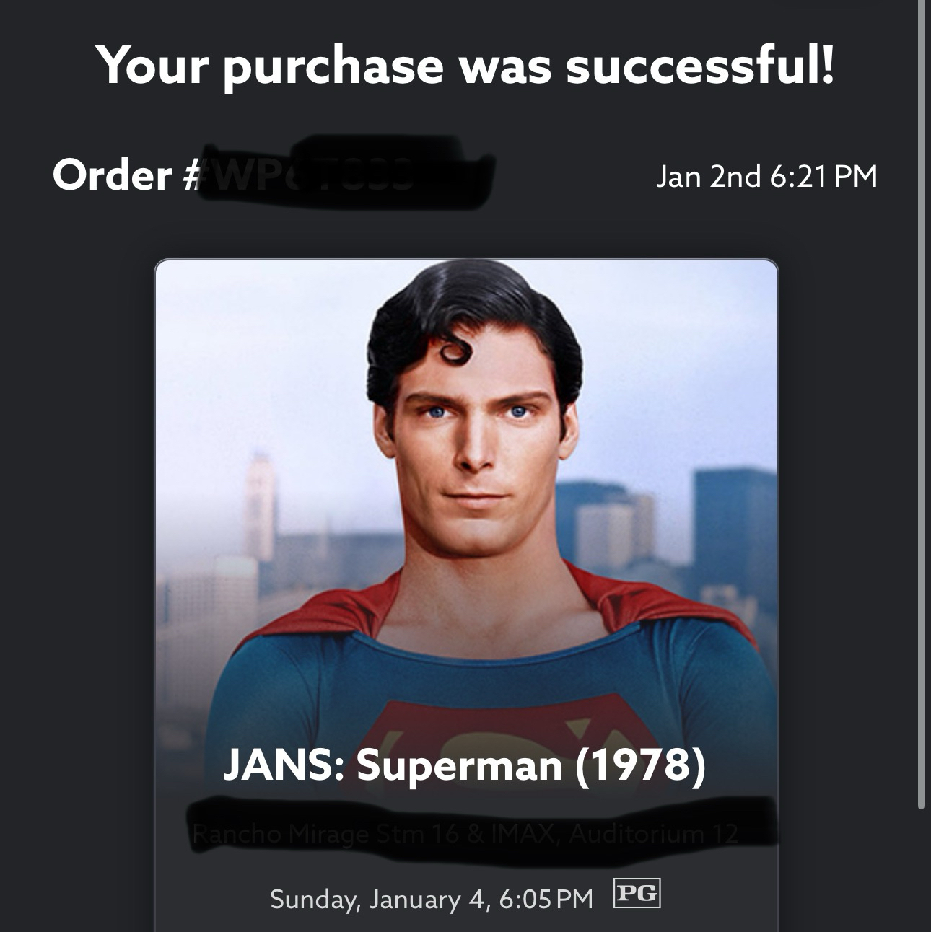The width and height of the screenshot is (931, 932).
Task: Select the "Your purchase was successful!" heading
Action: click(465, 63)
